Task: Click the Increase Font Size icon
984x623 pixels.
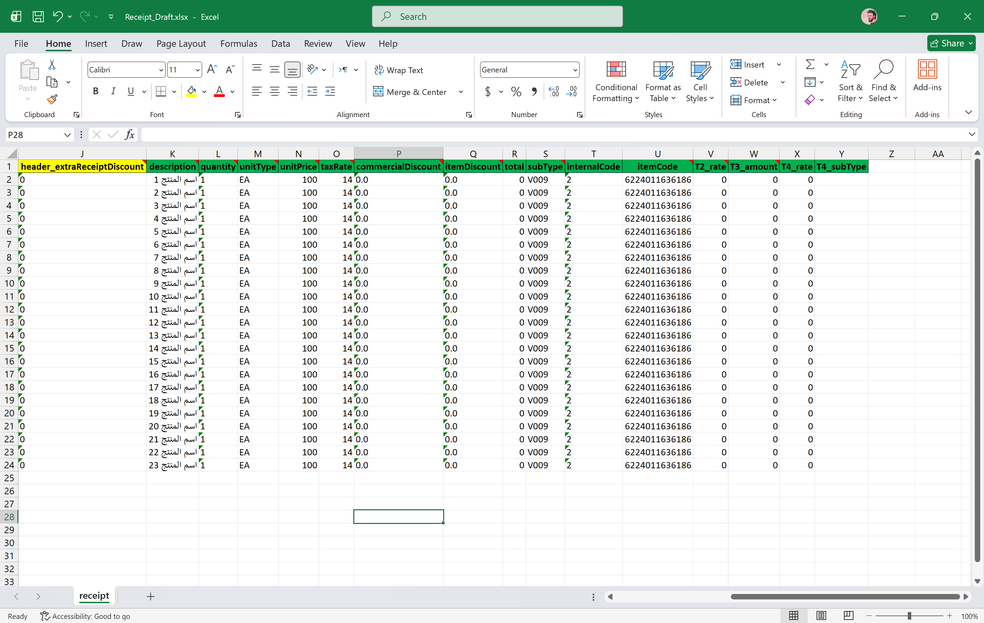Action: coord(212,69)
